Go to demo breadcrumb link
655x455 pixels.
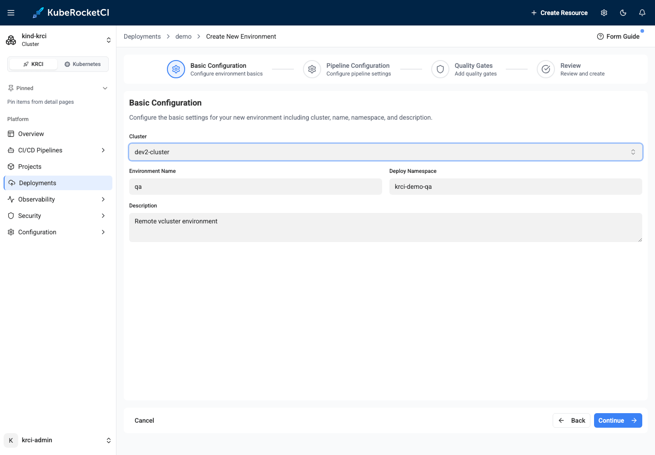click(x=183, y=36)
